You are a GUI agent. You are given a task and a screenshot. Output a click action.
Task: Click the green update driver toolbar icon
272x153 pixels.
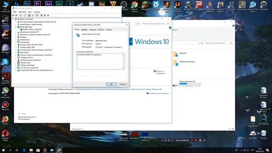(x=42, y=15)
